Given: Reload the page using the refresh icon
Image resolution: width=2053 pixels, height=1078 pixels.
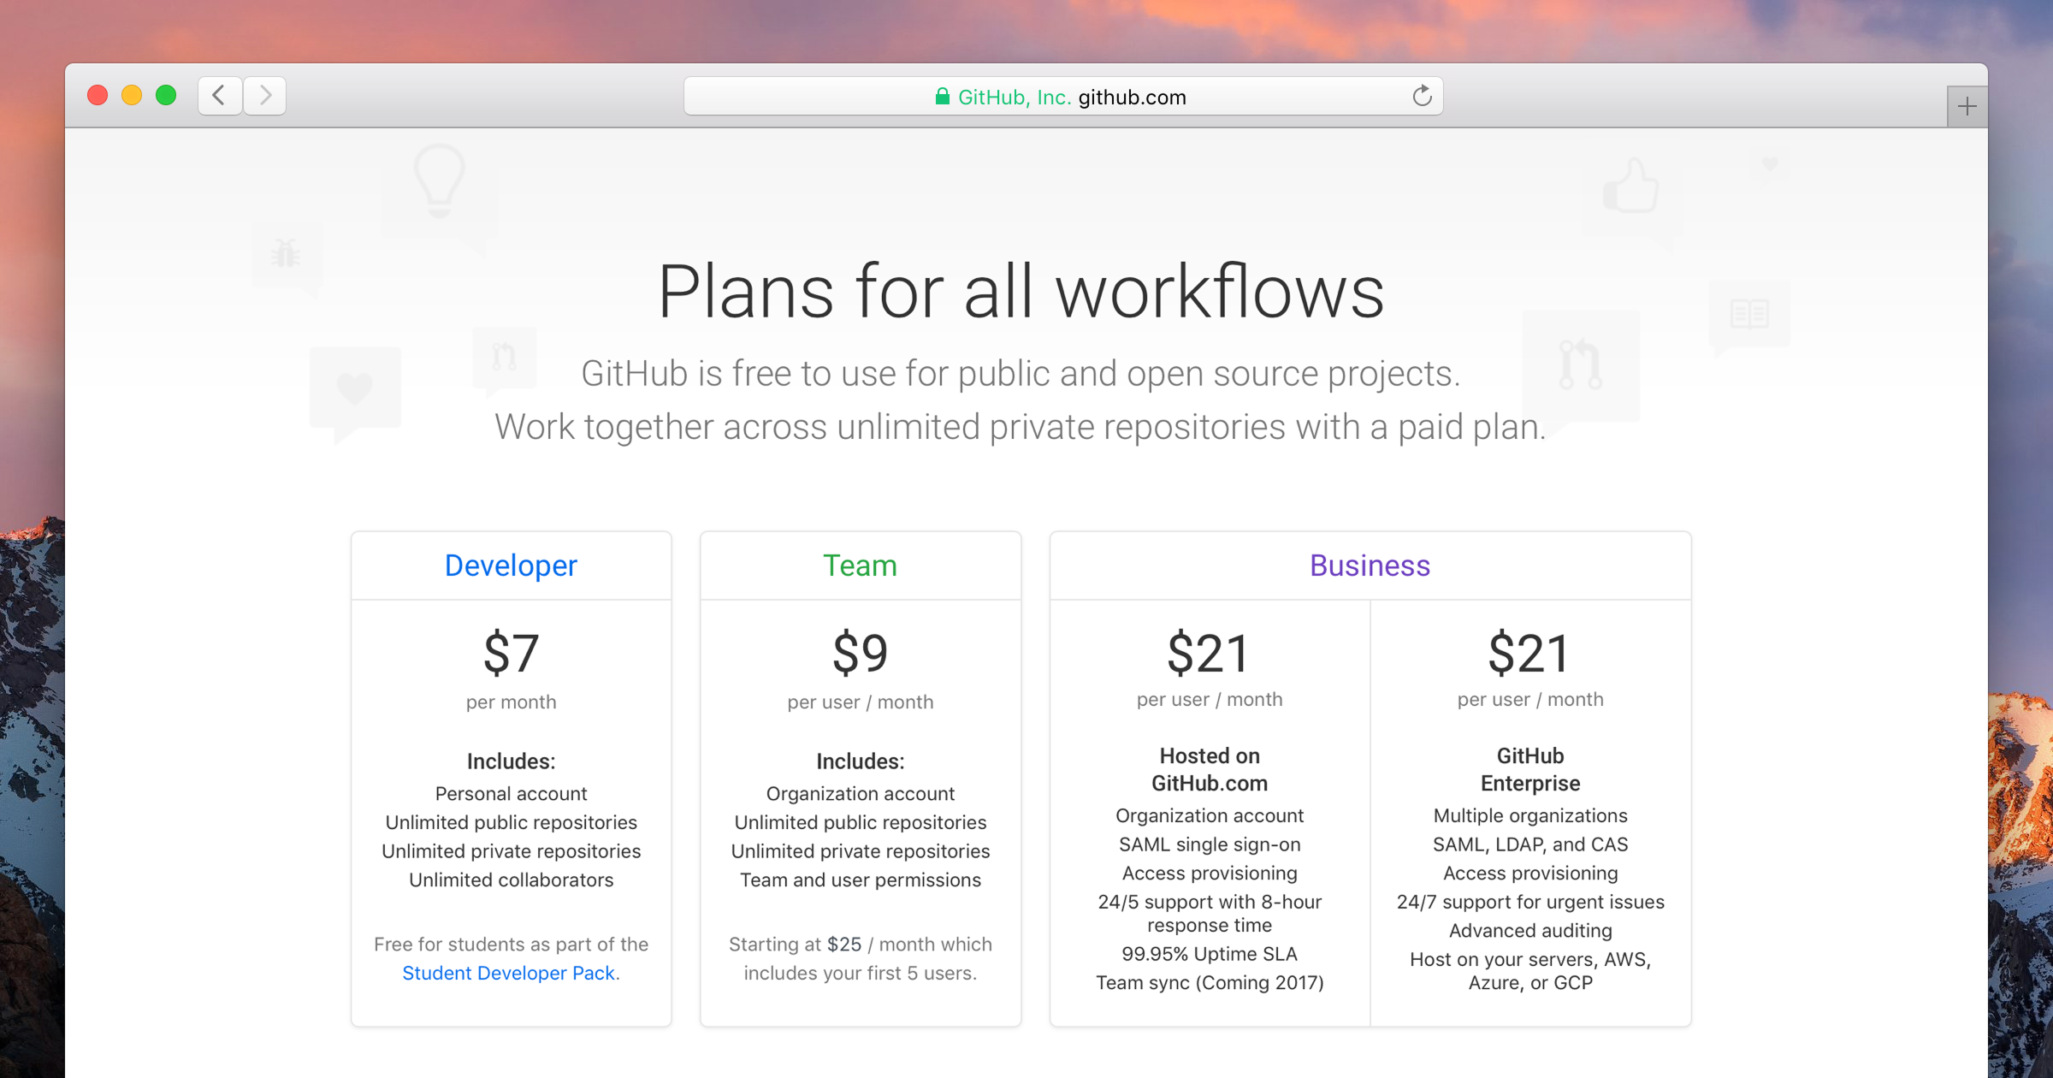Looking at the screenshot, I should (x=1422, y=97).
